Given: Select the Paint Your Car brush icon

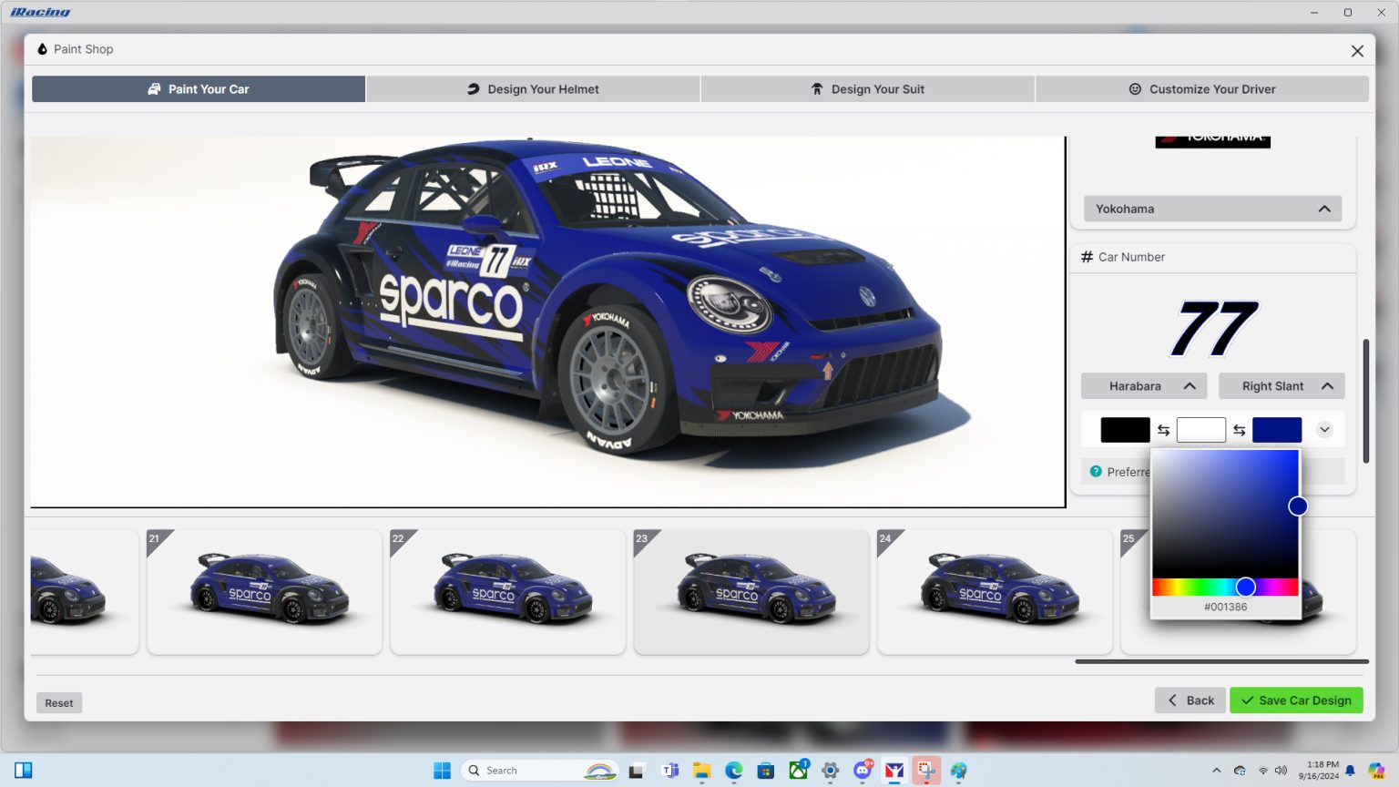Looking at the screenshot, I should 155,88.
